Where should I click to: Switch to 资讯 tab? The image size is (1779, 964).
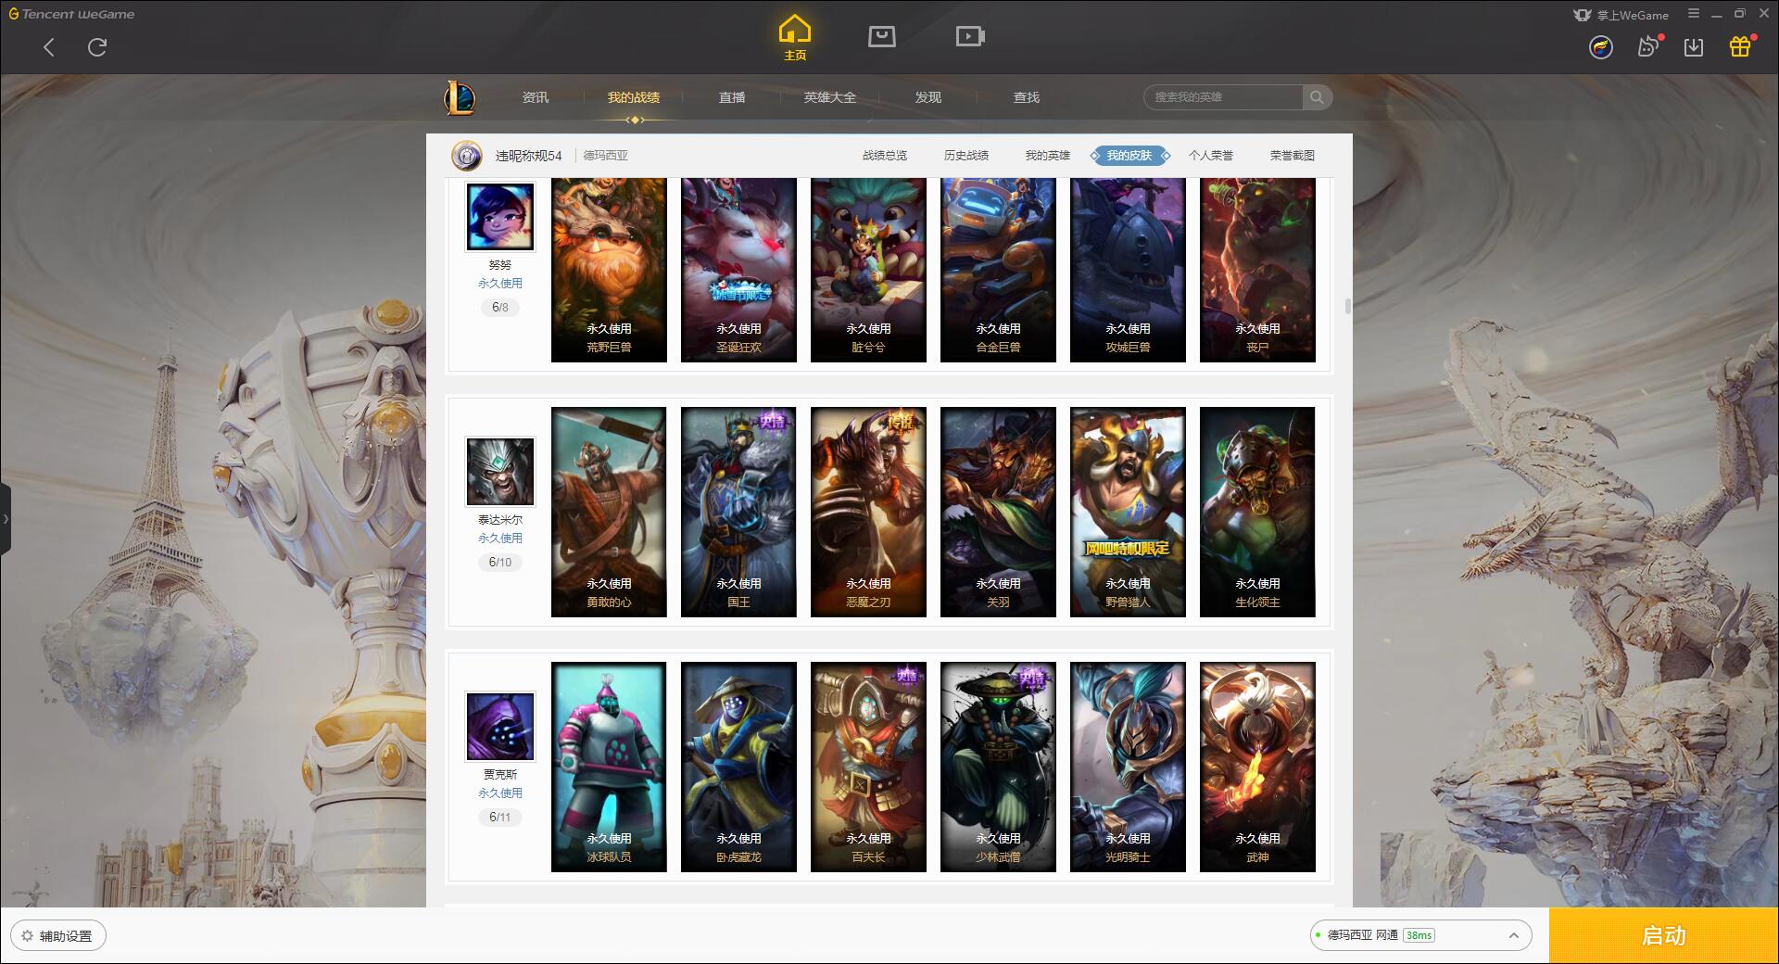(536, 97)
